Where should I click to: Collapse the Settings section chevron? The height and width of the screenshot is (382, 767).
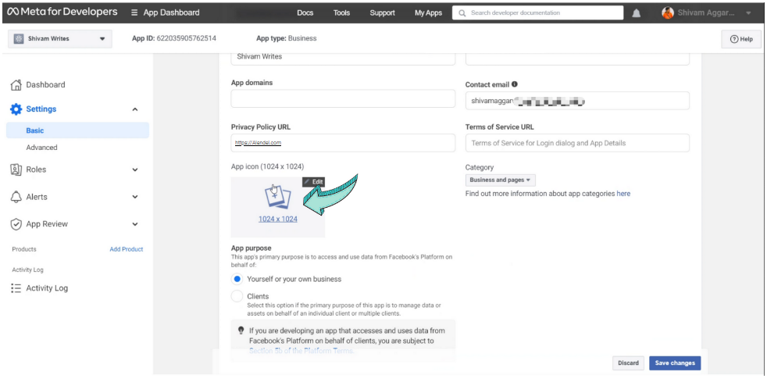point(135,109)
